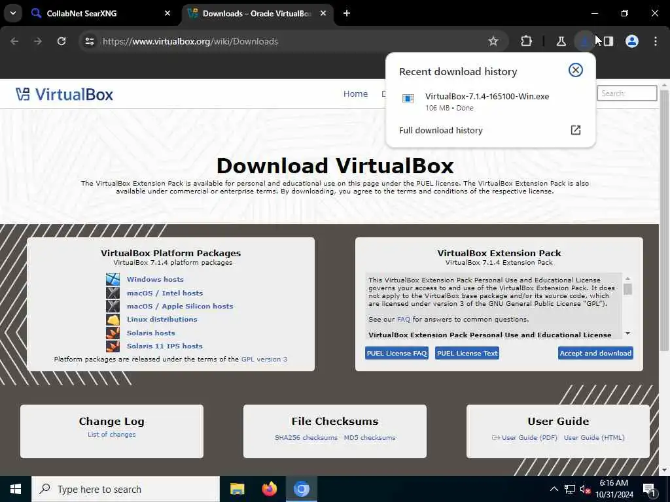Open File Explorer from taskbar
The image size is (670, 502).
point(237,489)
